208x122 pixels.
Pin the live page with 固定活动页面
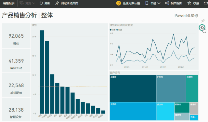tap(67, 3)
